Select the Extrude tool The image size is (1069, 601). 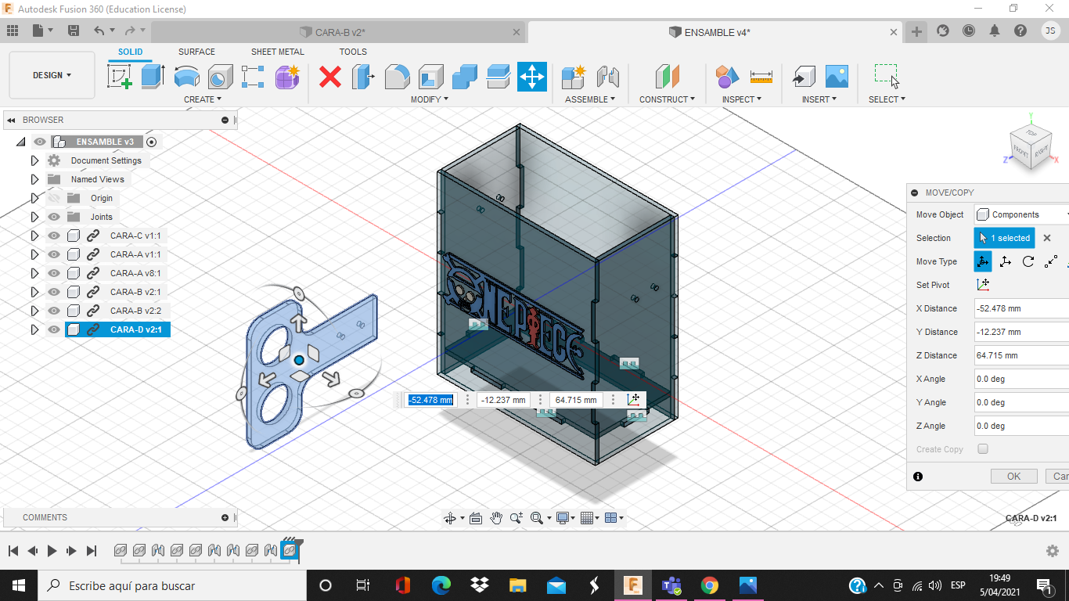click(153, 76)
